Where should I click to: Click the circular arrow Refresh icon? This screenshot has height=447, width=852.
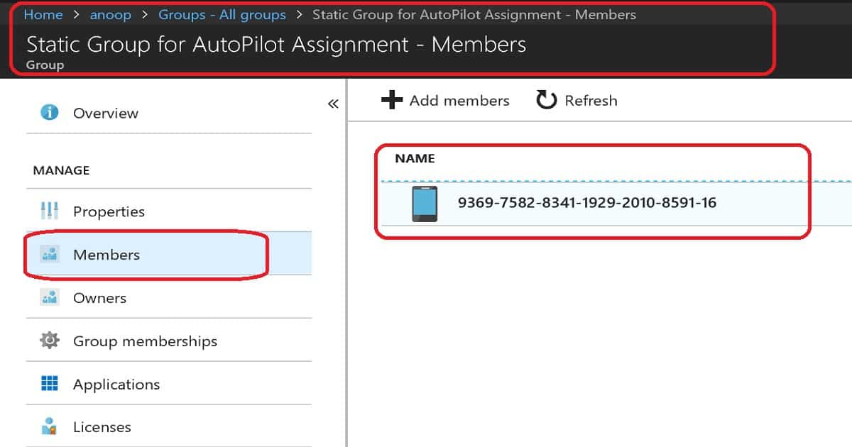pos(546,100)
